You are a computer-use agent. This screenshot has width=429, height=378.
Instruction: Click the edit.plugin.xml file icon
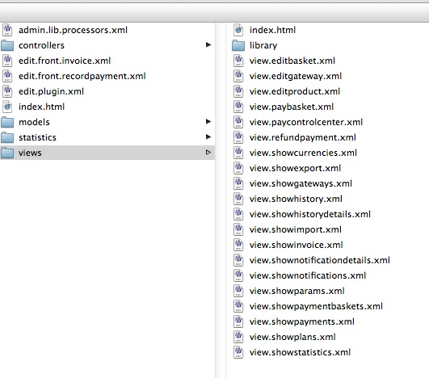coord(7,91)
